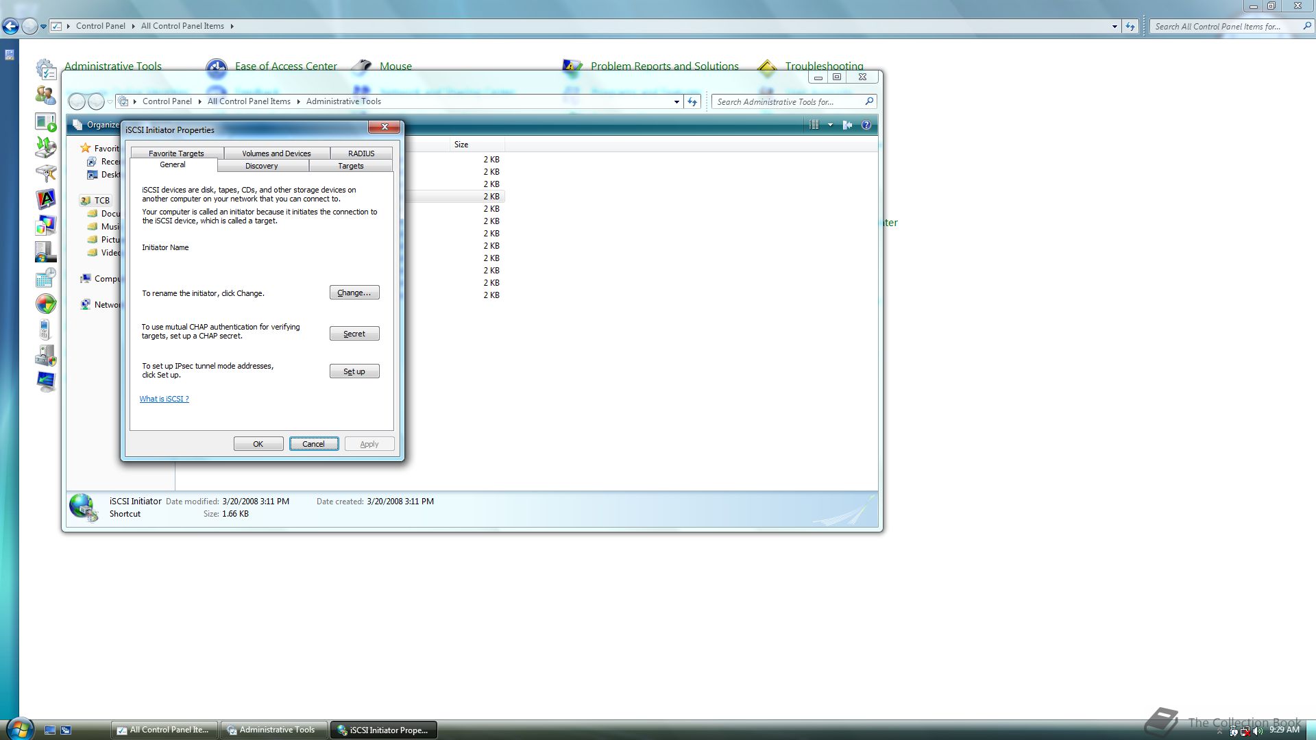Click Back arrow in main Control Panel window
The width and height of the screenshot is (1316, 740).
point(10,26)
